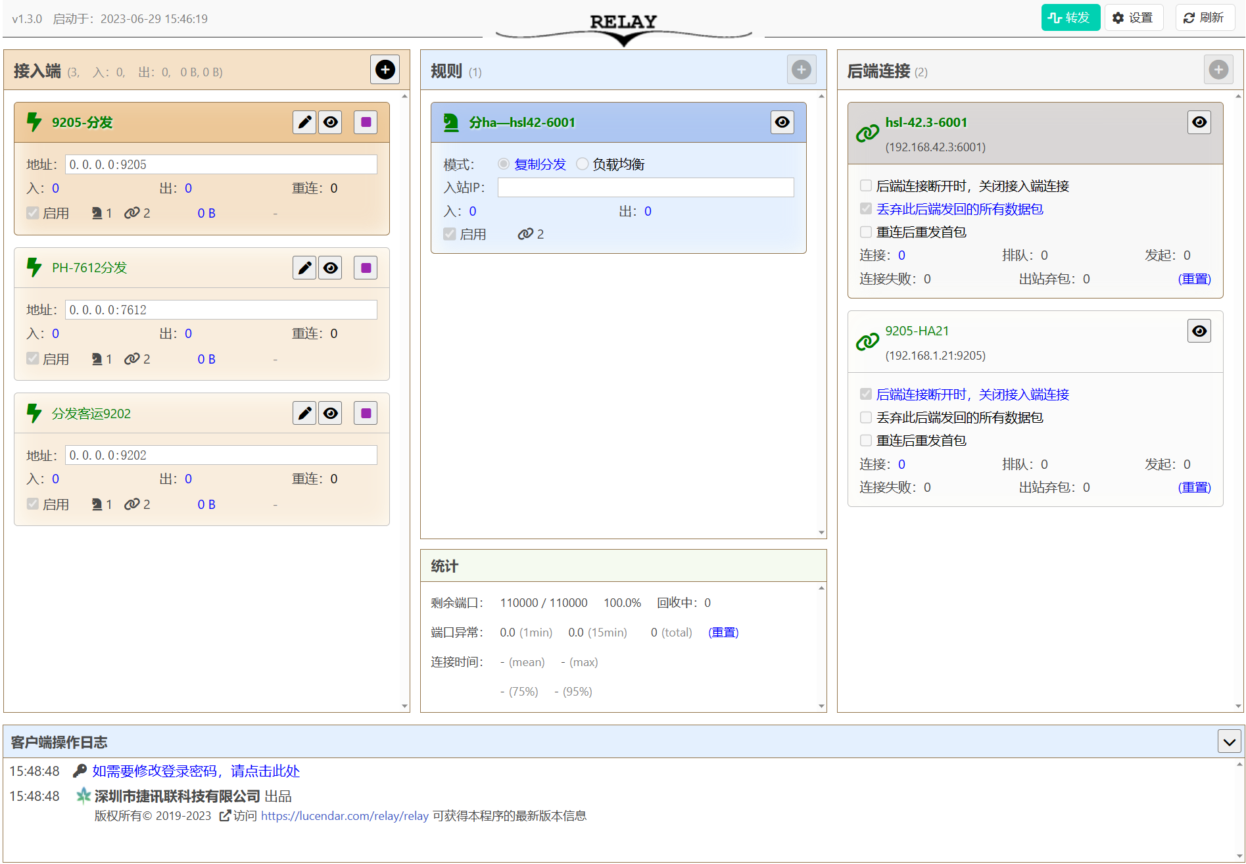1246x864 pixels.
Task: Edit the 9205-分发 entry with the pencil icon
Action: (x=304, y=122)
